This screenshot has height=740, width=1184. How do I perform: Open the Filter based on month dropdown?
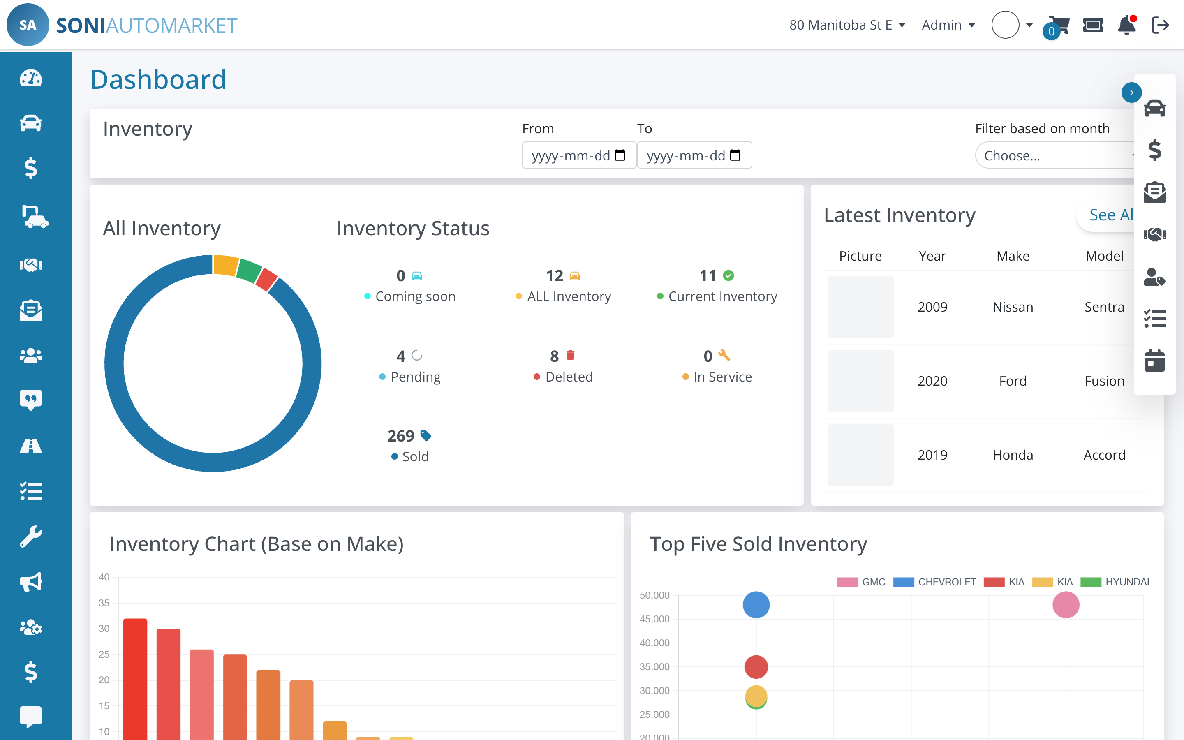pos(1054,156)
